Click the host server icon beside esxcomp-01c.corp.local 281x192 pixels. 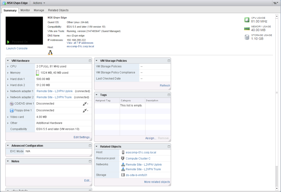tap(123, 152)
